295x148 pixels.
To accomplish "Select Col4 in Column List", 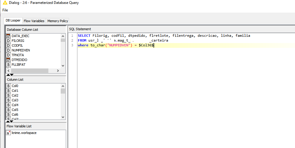I will (x=15, y=105).
